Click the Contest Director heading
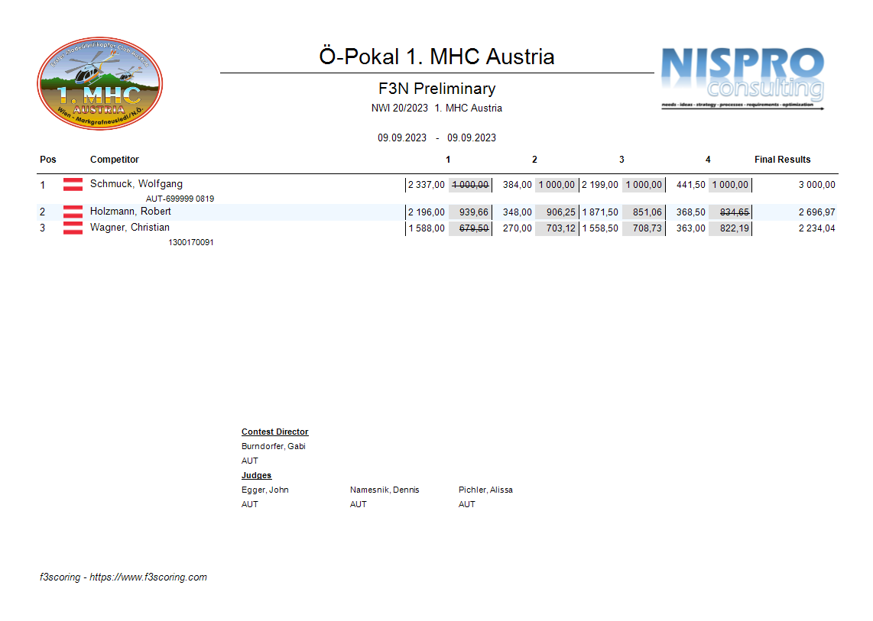This screenshot has width=873, height=621. point(274,432)
